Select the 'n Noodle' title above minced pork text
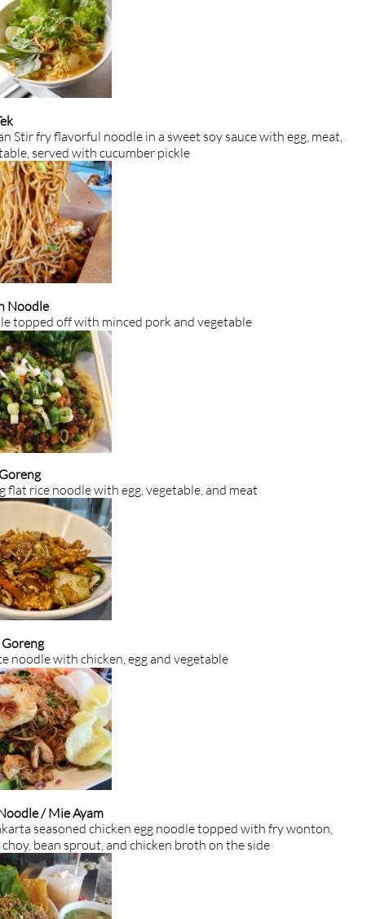The height and width of the screenshot is (919, 367). click(x=24, y=306)
